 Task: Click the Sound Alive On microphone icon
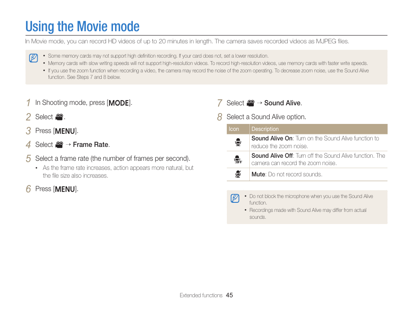click(x=238, y=142)
